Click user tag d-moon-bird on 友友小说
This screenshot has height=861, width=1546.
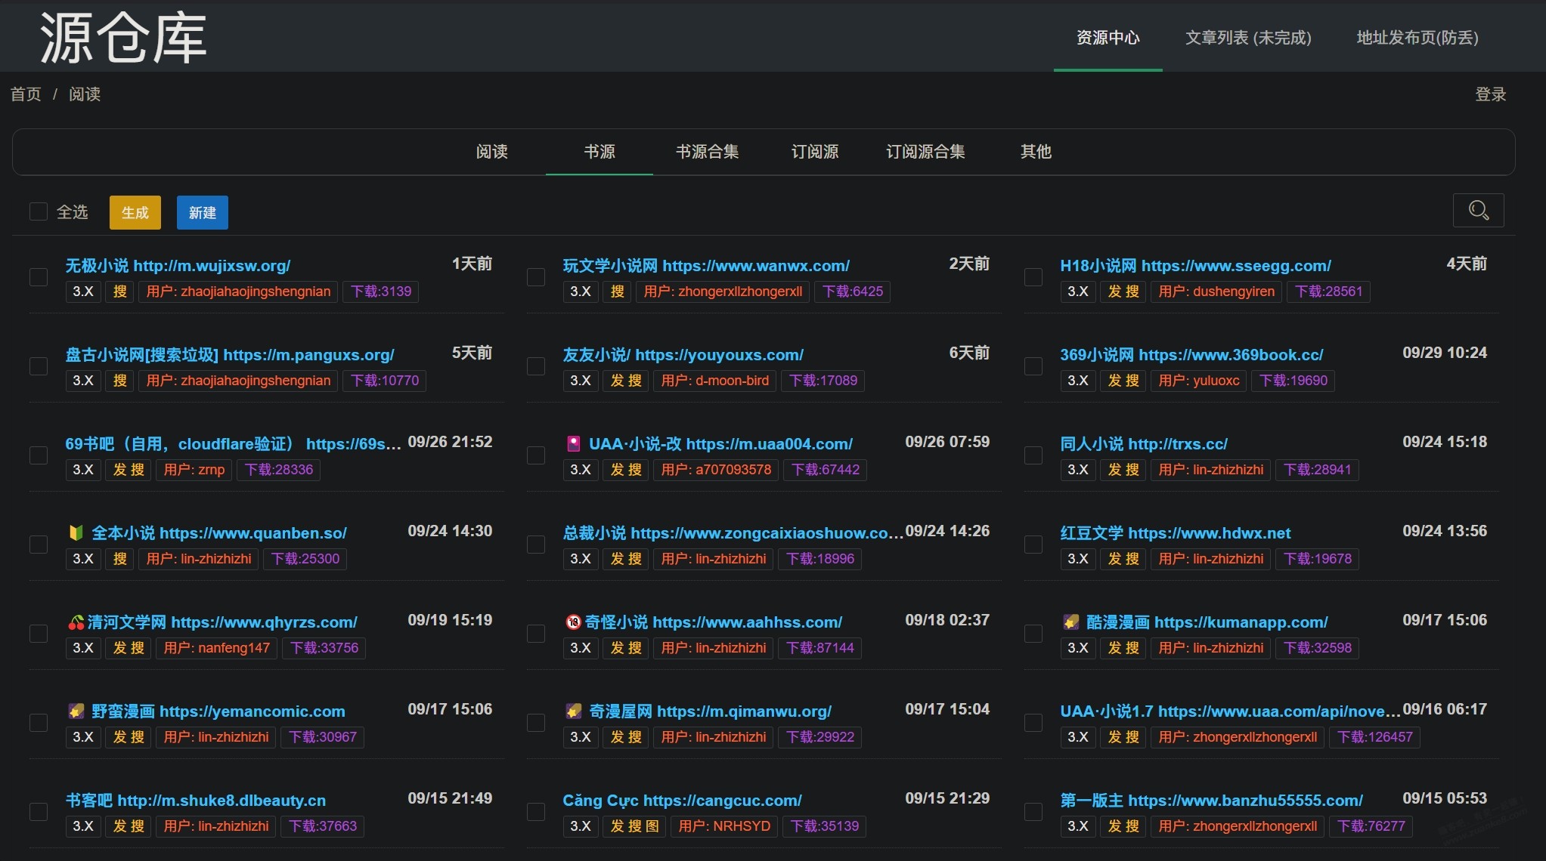[714, 381]
